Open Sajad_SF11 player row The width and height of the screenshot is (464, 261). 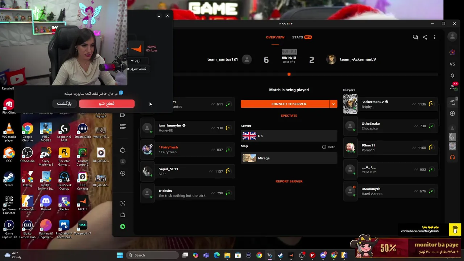pos(188,171)
